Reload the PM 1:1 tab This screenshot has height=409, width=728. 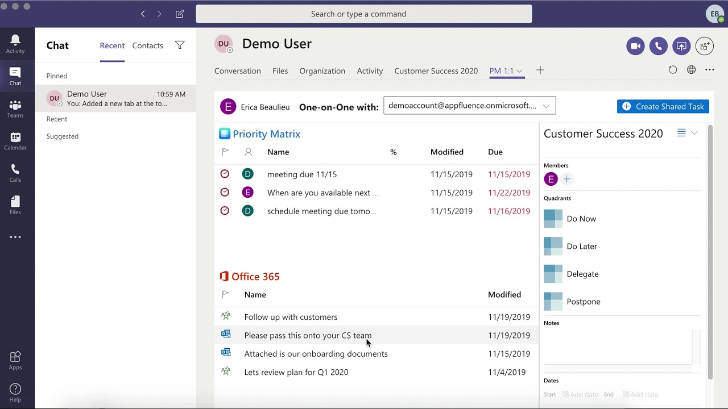tap(673, 70)
